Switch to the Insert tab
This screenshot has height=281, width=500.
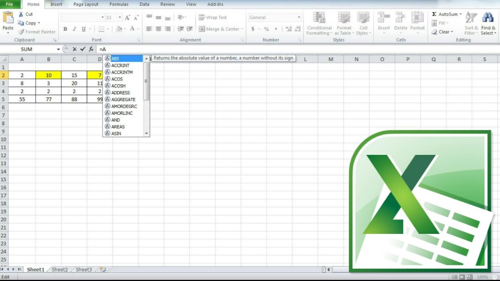56,4
